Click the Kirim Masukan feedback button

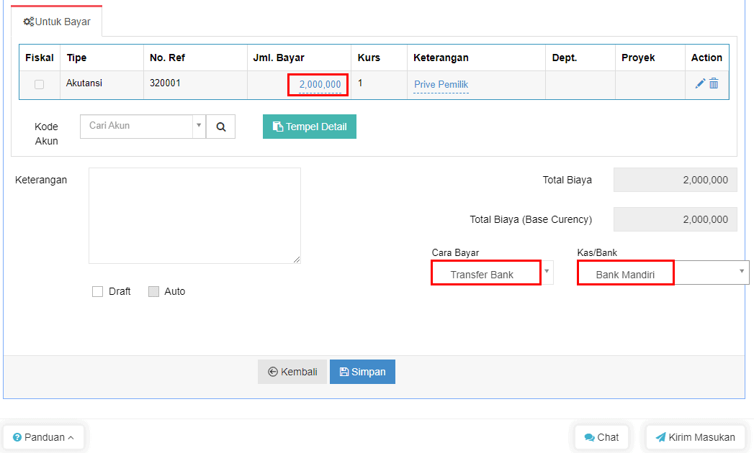click(695, 437)
